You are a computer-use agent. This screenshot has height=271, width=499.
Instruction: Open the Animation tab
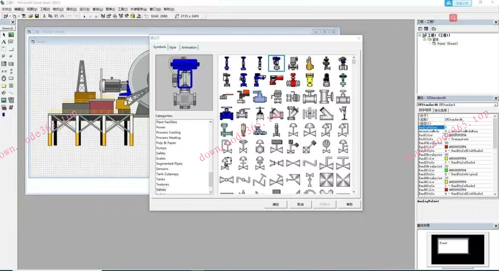click(x=189, y=47)
